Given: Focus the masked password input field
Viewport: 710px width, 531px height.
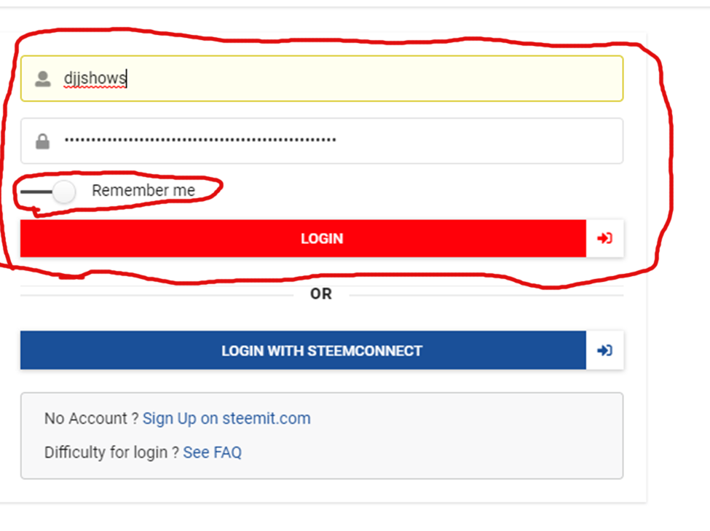Looking at the screenshot, I should pos(322,141).
